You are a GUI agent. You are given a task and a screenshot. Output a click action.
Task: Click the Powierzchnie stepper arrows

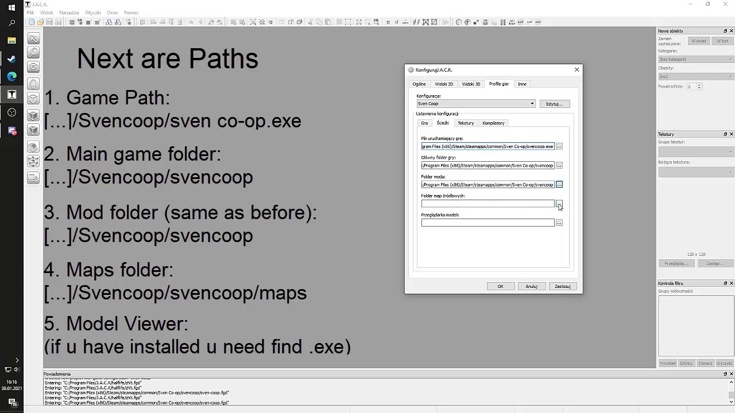[x=699, y=87]
